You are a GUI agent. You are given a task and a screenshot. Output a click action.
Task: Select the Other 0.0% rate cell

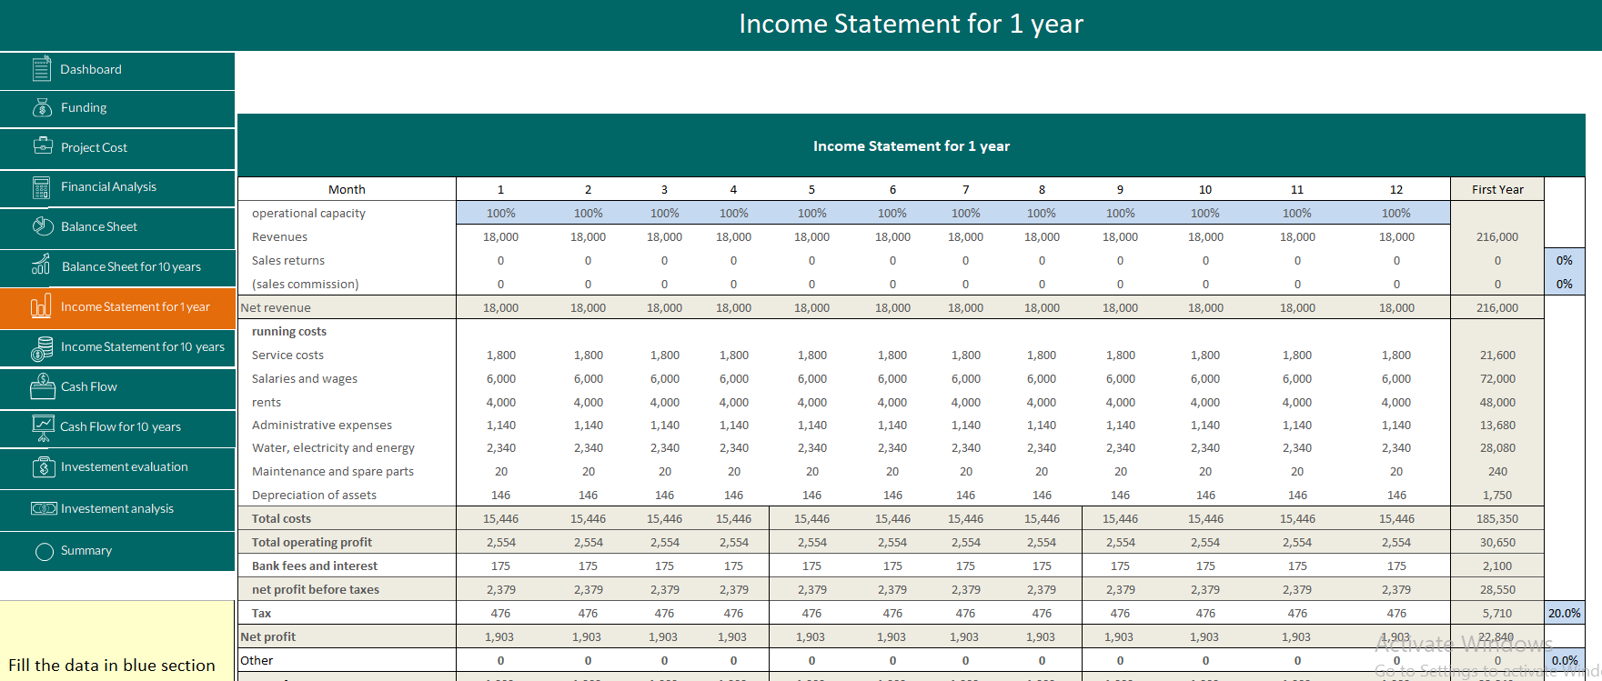coord(1564,660)
